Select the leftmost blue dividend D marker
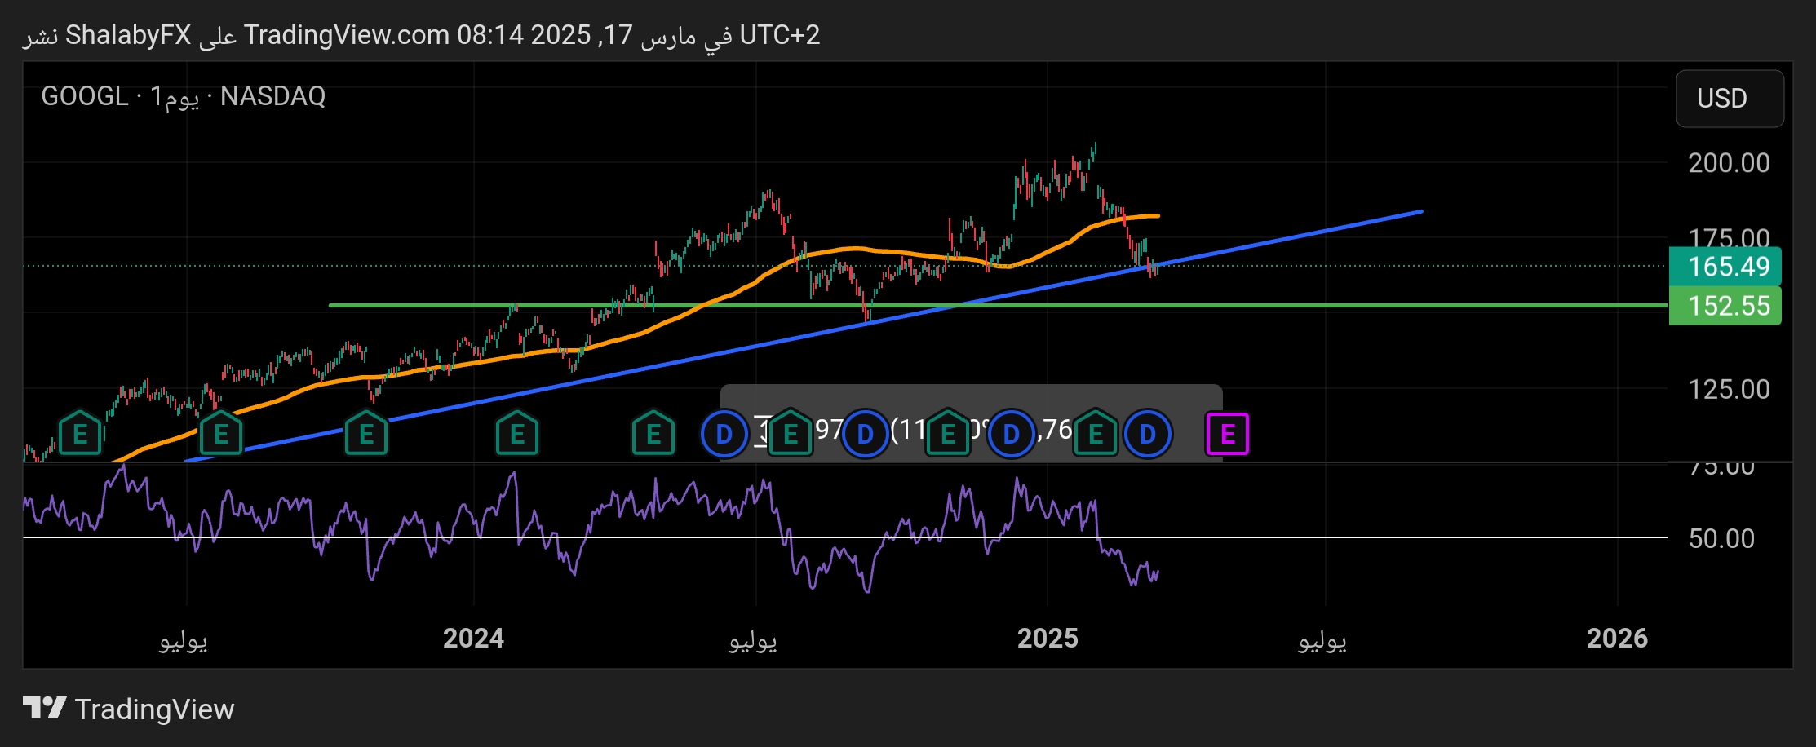The image size is (1816, 747). click(x=724, y=435)
